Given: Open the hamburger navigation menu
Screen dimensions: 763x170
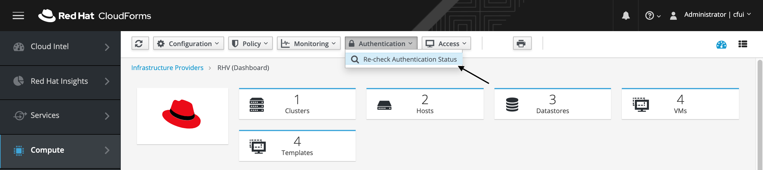Looking at the screenshot, I should [18, 16].
